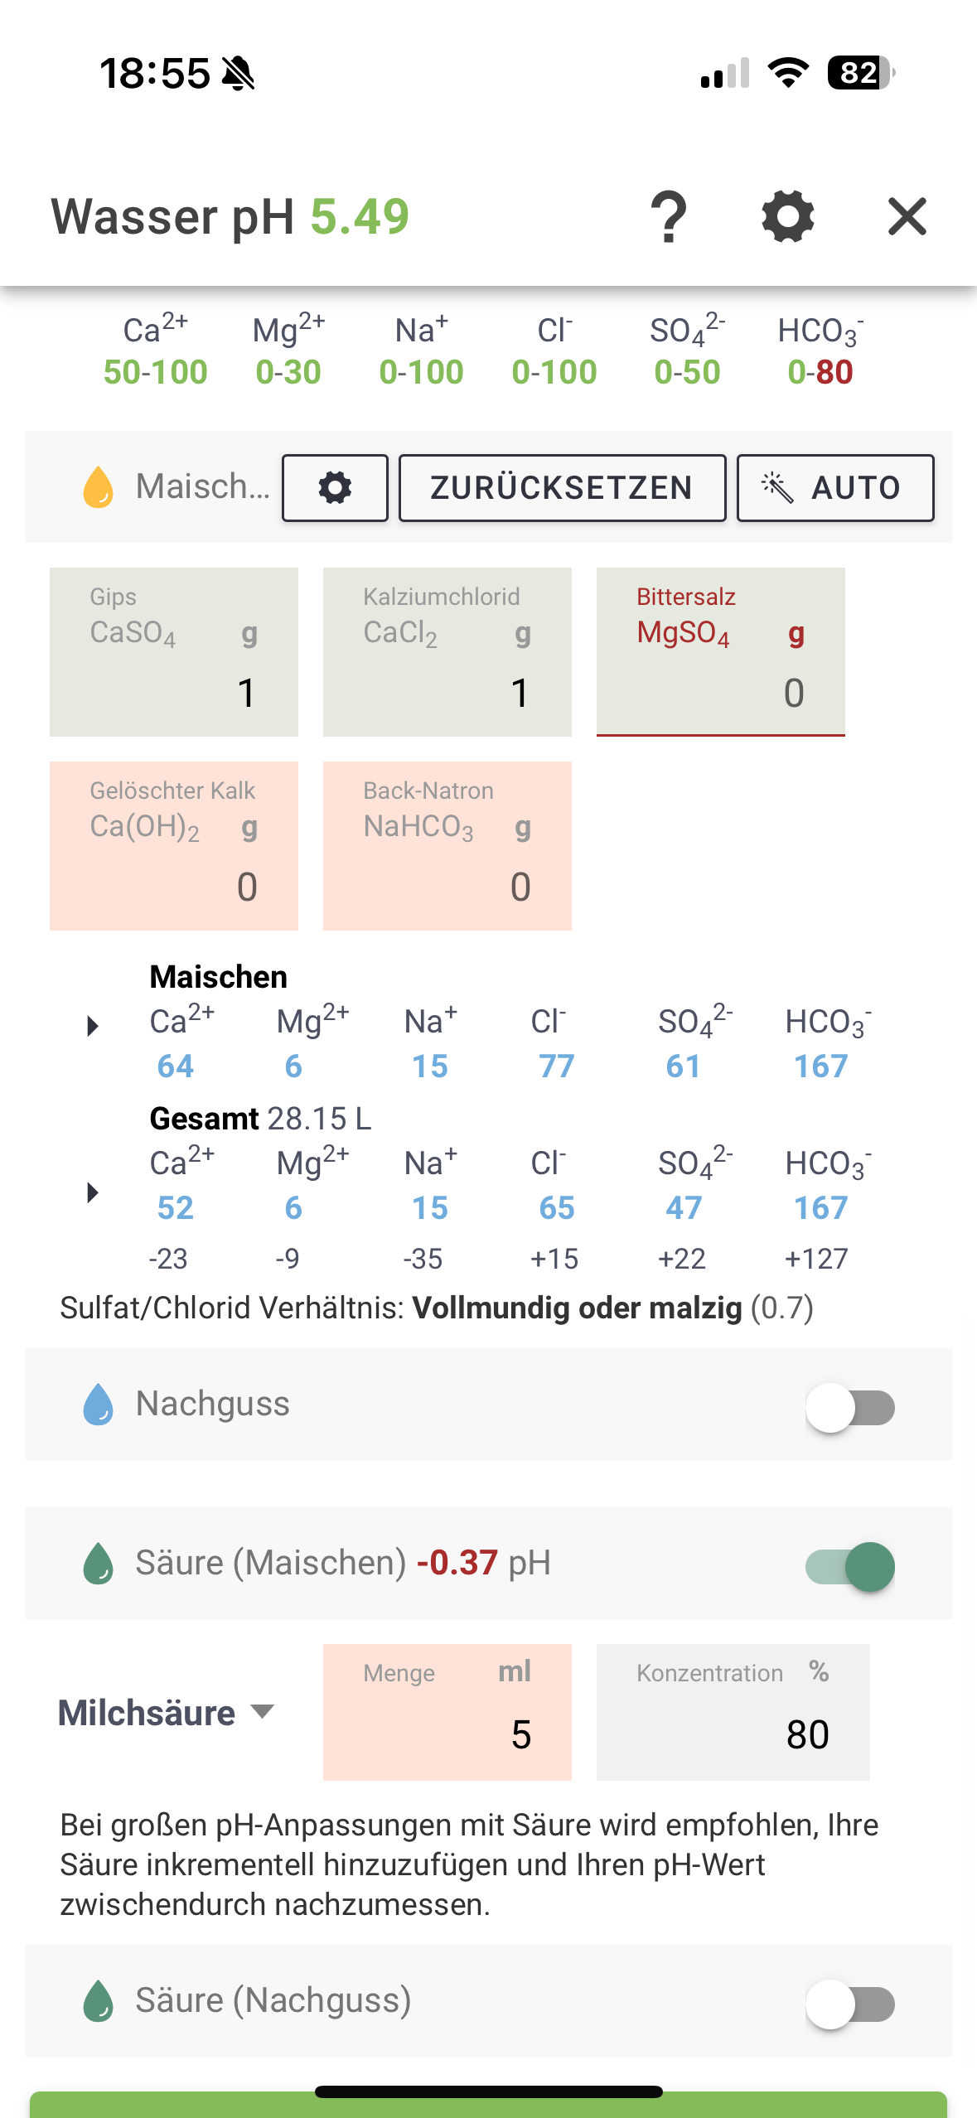Click the magic wand AUTO button

[834, 488]
